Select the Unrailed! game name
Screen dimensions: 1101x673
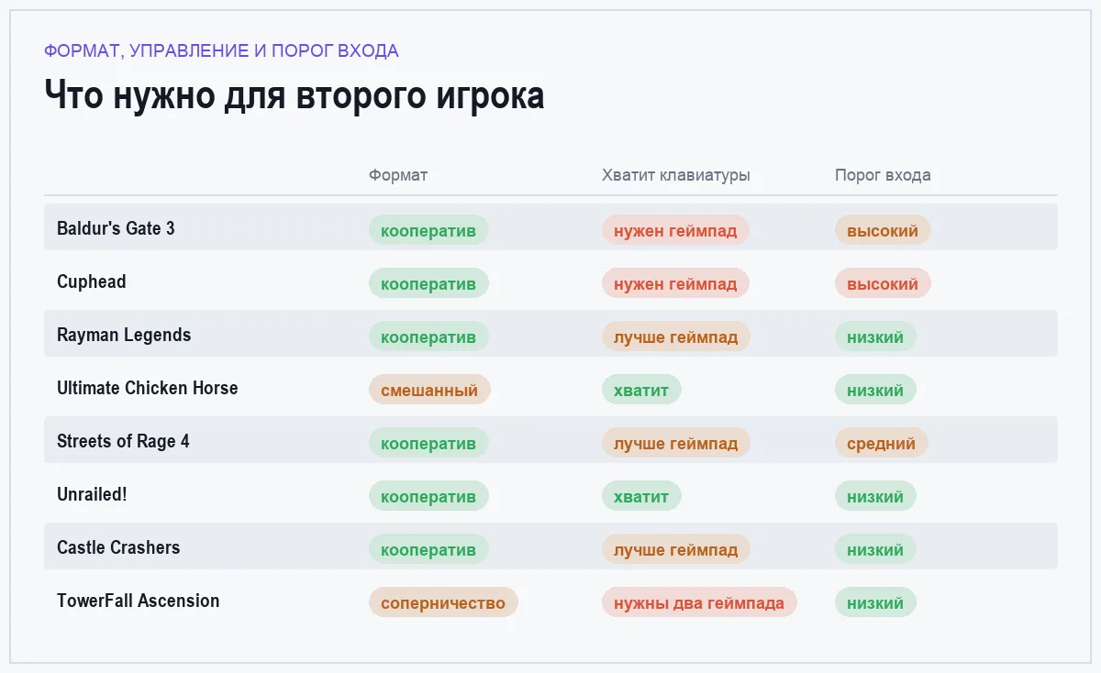click(x=92, y=494)
